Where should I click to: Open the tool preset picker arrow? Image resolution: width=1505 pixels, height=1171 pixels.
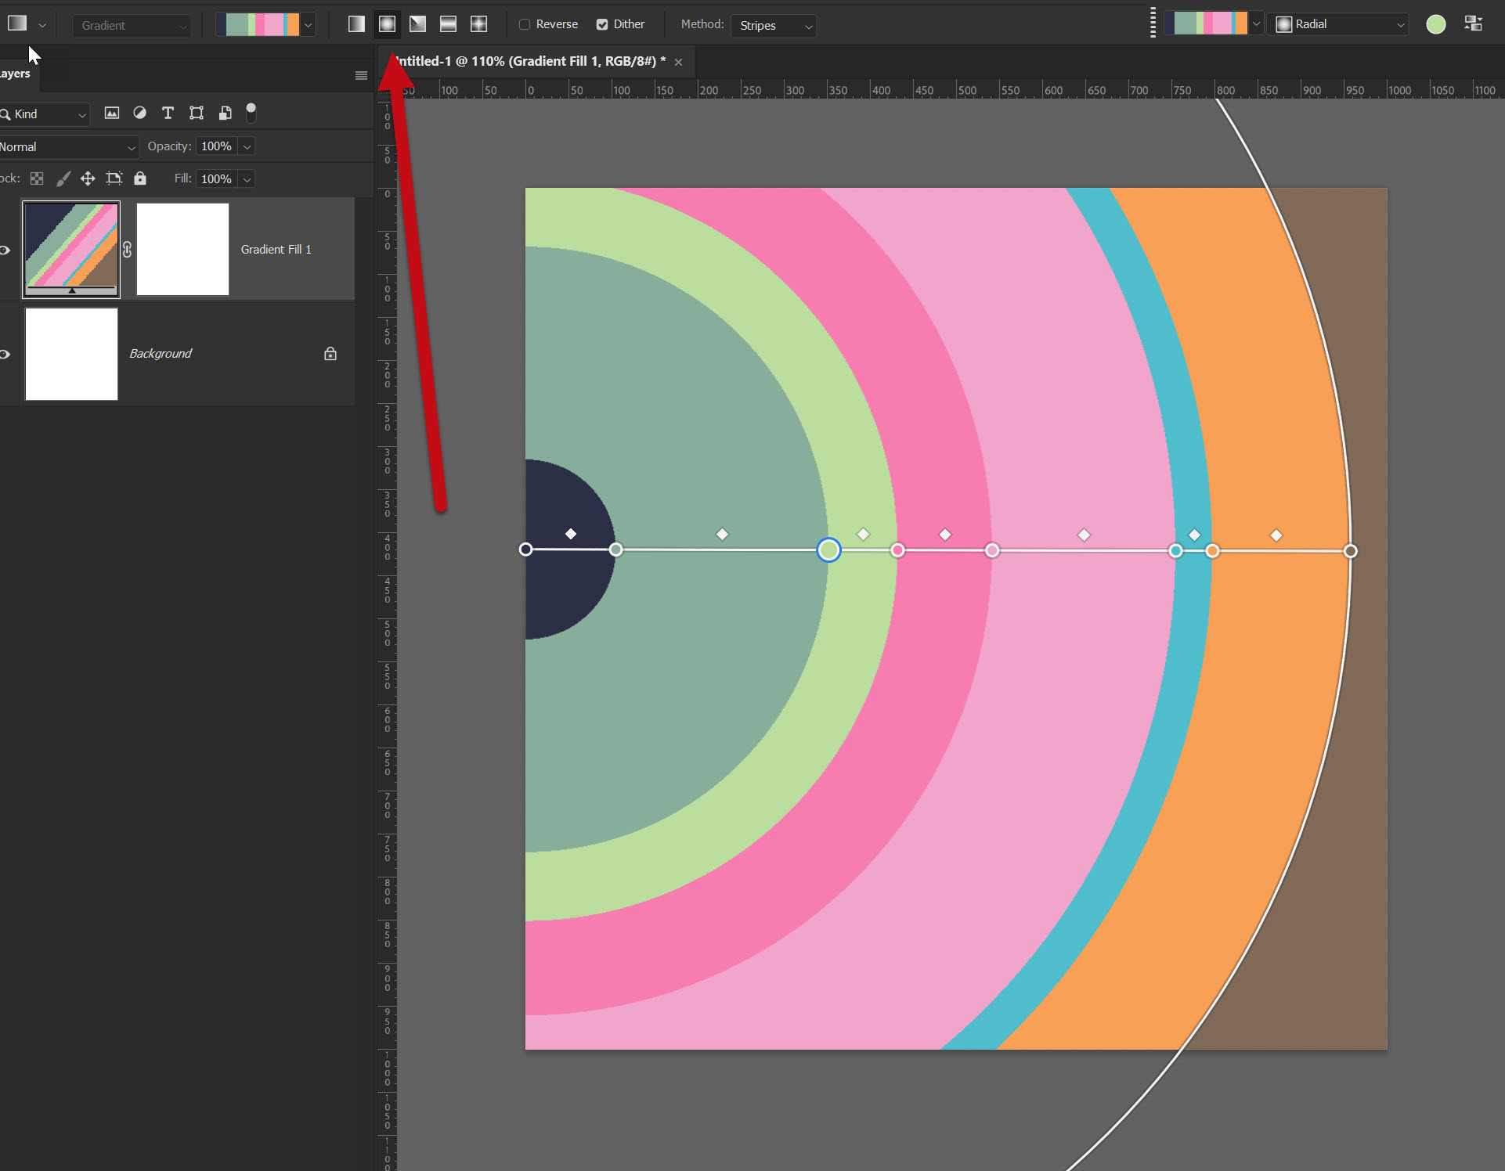tap(42, 25)
